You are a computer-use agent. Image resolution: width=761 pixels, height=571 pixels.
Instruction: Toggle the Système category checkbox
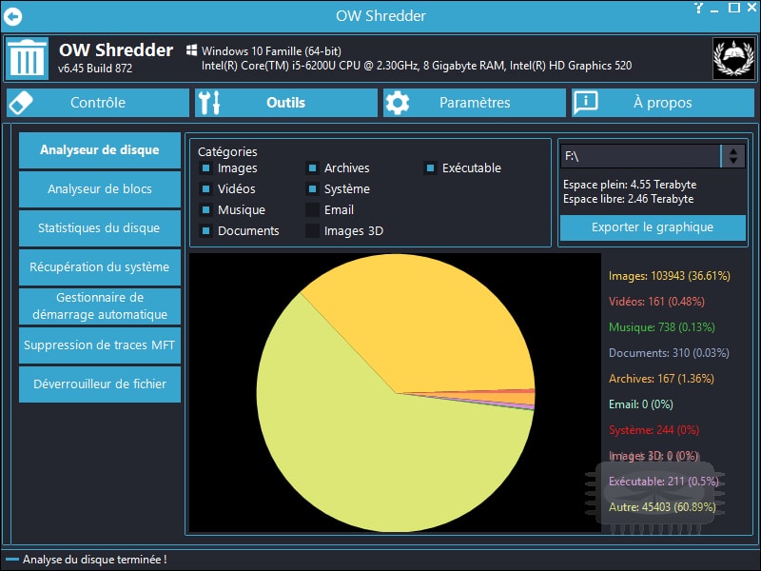click(313, 188)
